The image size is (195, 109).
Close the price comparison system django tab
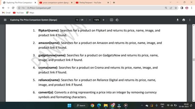click(x=72, y=3)
